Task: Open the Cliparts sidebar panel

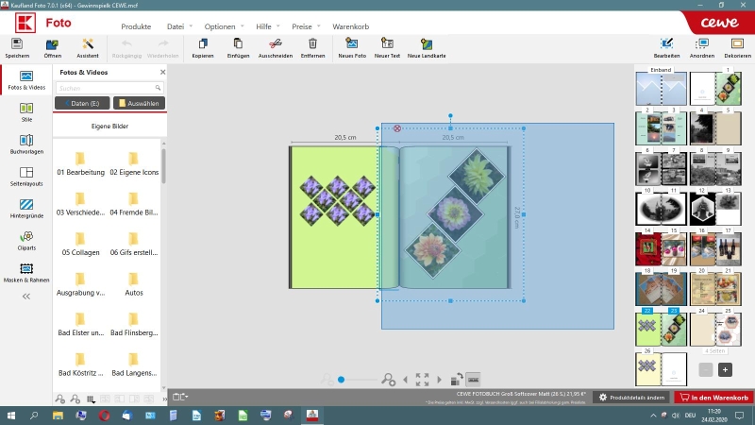Action: 26,236
